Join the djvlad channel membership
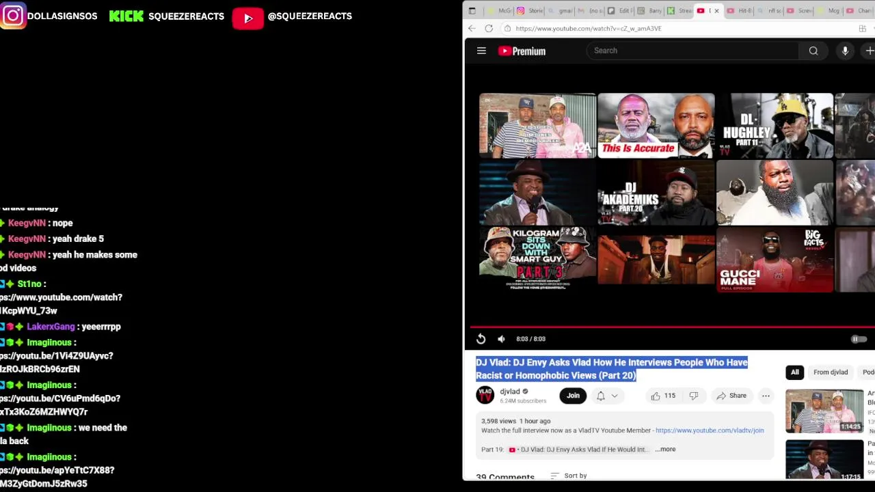This screenshot has height=492, width=875. (573, 396)
